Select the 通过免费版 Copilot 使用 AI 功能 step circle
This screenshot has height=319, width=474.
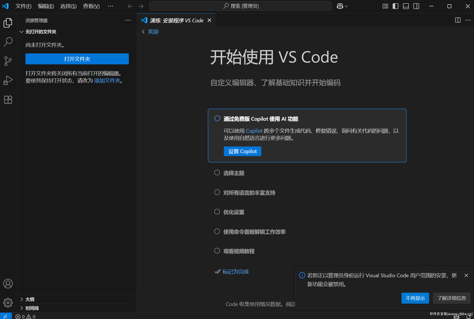(217, 118)
